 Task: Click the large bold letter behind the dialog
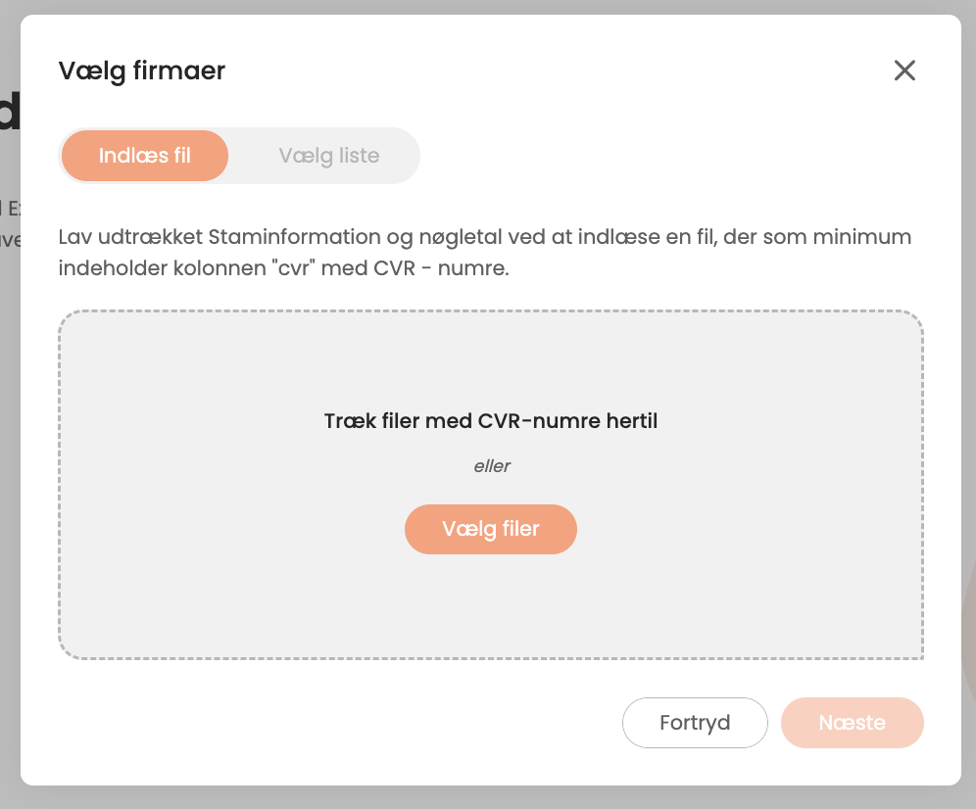(9, 113)
